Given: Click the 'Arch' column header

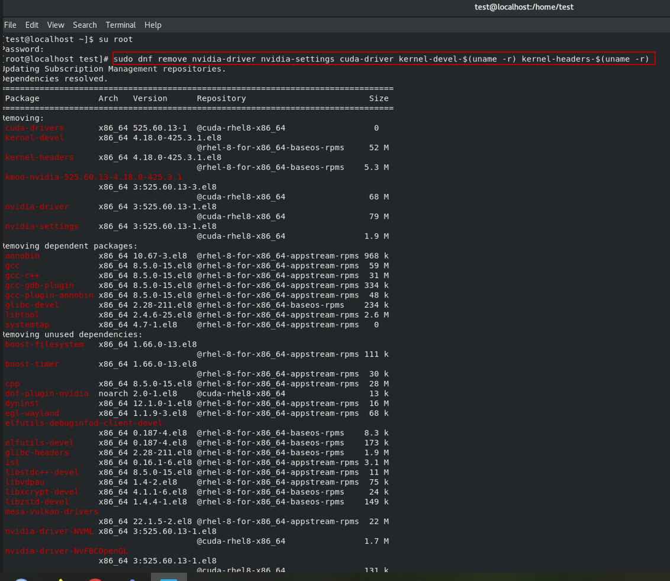Looking at the screenshot, I should [x=108, y=98].
